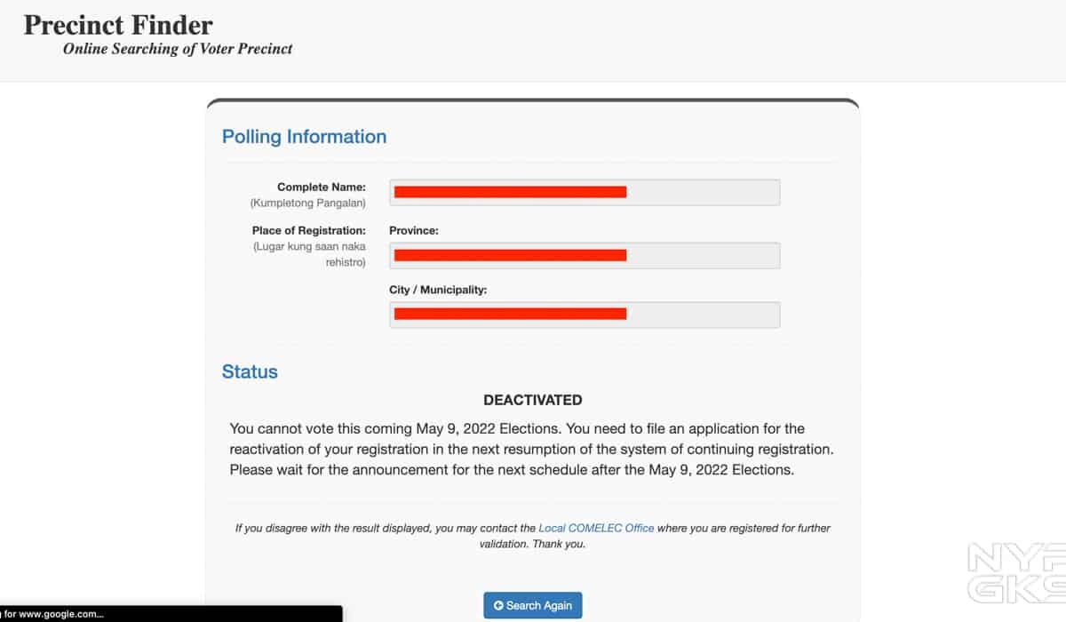Screen dimensions: 1066x622
Task: Click the Precinct Finder site logo text
Action: 118,25
